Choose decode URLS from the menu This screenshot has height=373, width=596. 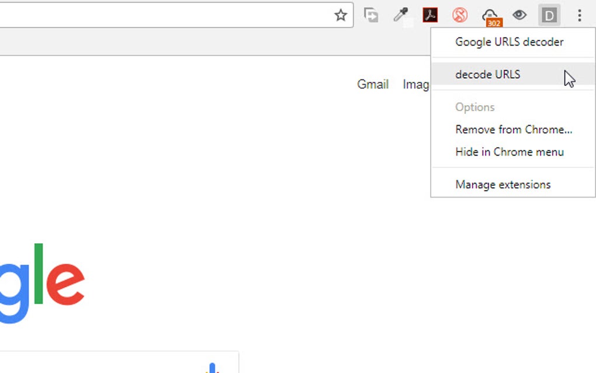click(513, 74)
